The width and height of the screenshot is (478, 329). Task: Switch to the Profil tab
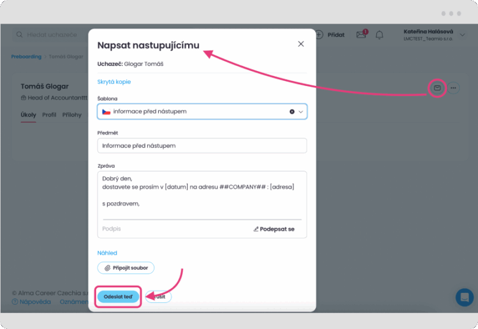coord(49,115)
